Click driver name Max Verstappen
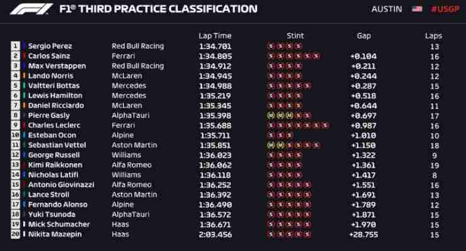Screen dimensions: 466x251 click(57, 66)
